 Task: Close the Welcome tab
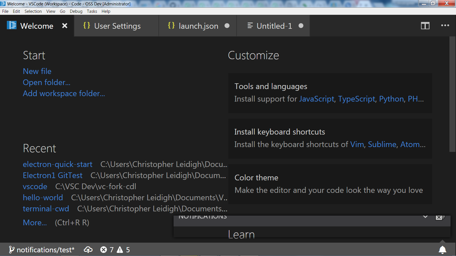tap(65, 26)
